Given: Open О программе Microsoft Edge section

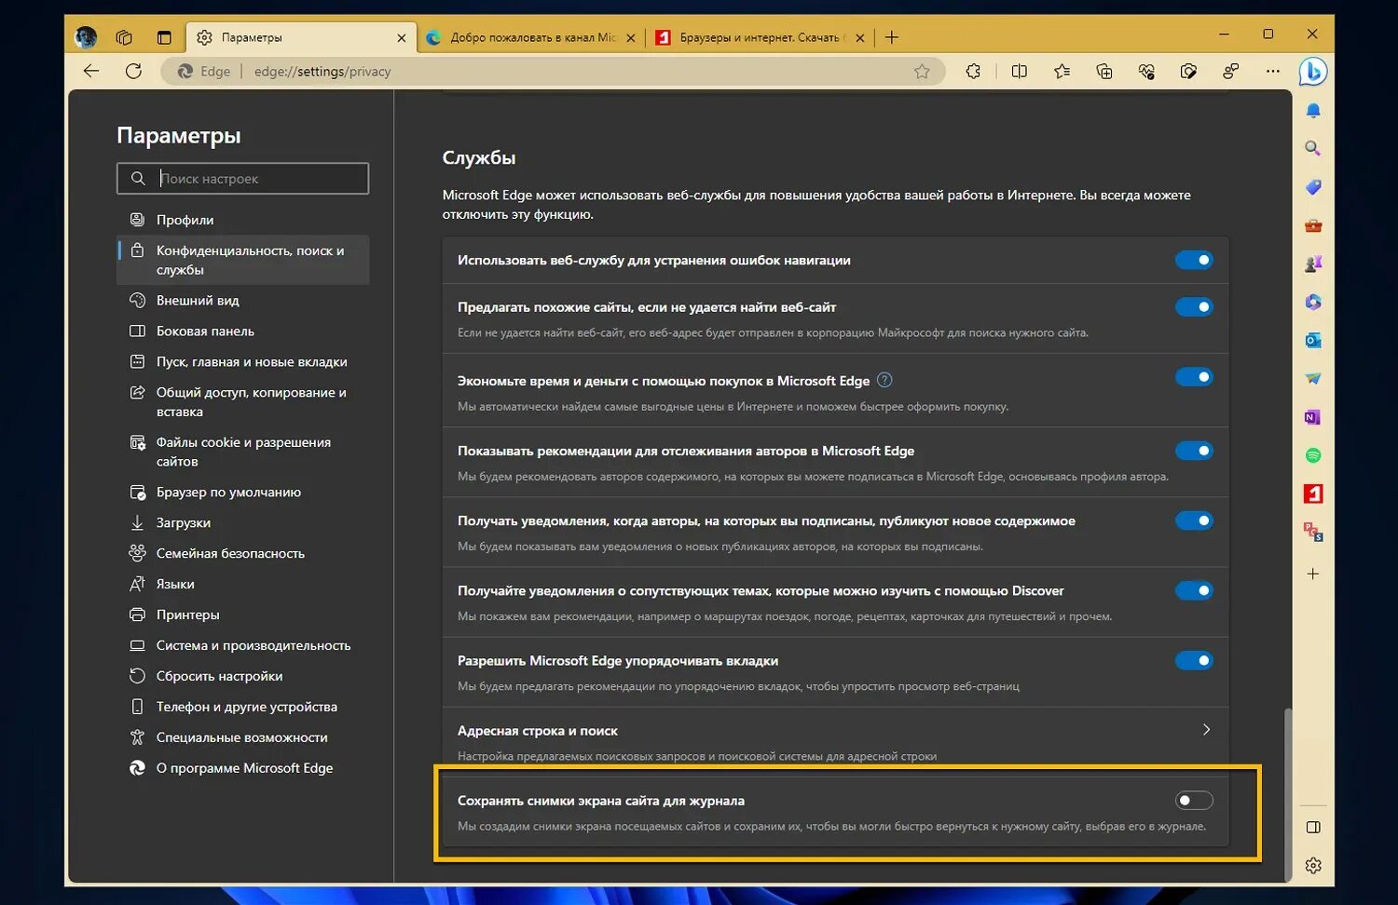Looking at the screenshot, I should 243,768.
